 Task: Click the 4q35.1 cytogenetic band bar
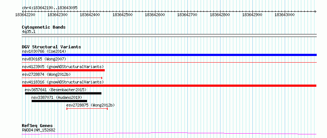click(x=169, y=36)
